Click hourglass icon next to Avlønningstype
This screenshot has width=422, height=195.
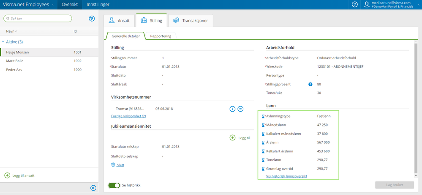(x=263, y=116)
